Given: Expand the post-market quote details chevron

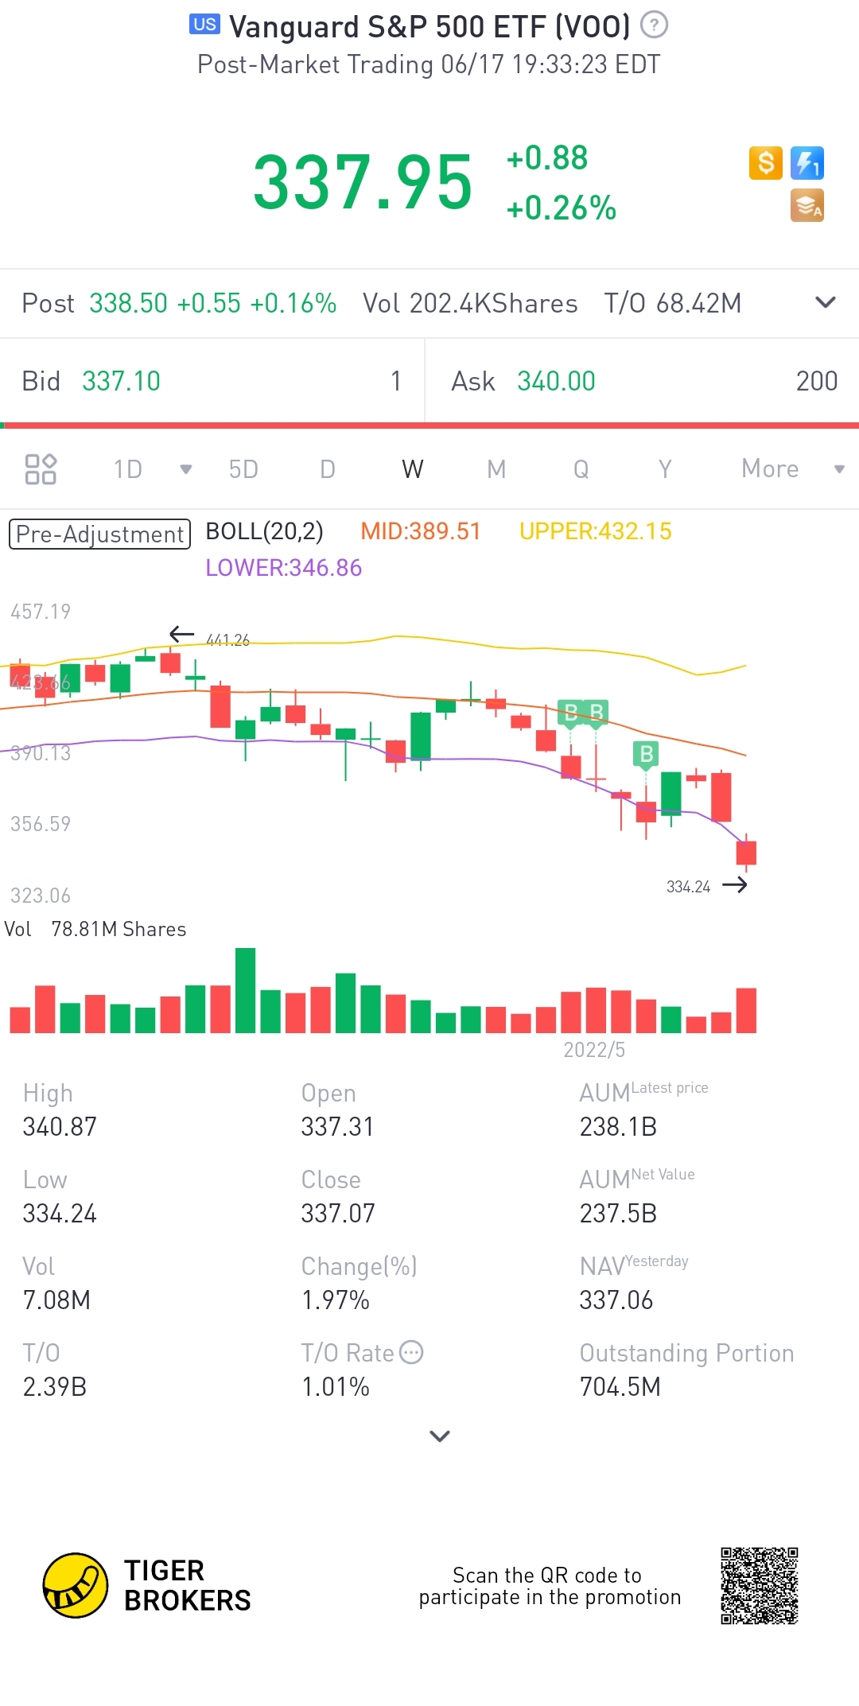Looking at the screenshot, I should [x=826, y=303].
